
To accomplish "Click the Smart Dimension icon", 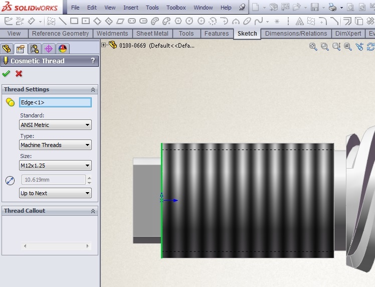I will coord(31,21).
